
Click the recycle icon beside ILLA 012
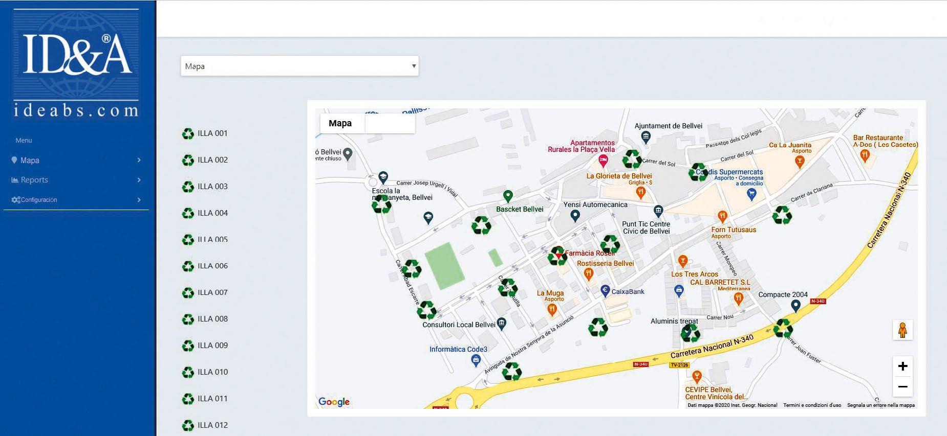[x=188, y=426]
